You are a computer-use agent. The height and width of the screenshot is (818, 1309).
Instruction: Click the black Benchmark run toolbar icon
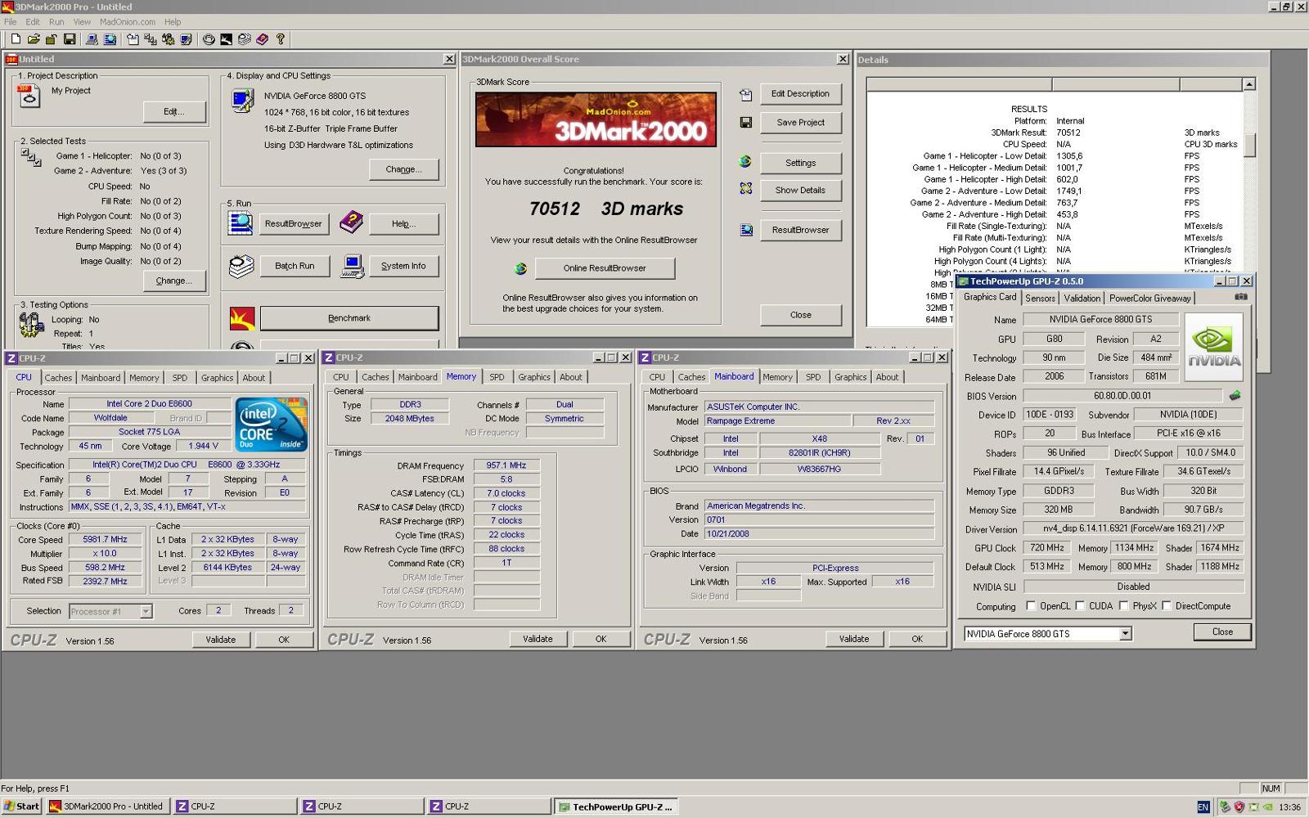[x=227, y=38]
